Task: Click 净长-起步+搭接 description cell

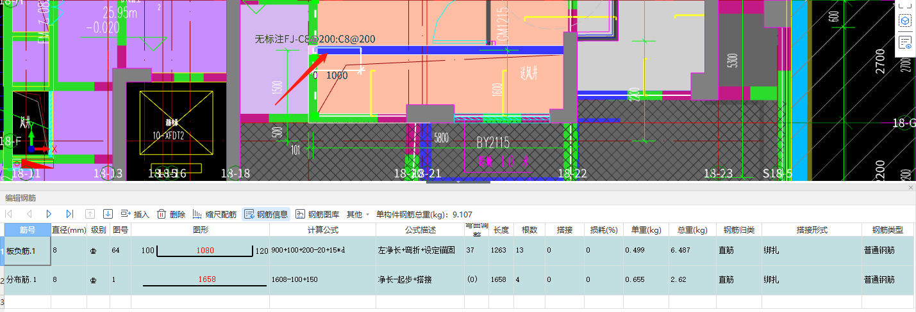Action: coord(420,280)
